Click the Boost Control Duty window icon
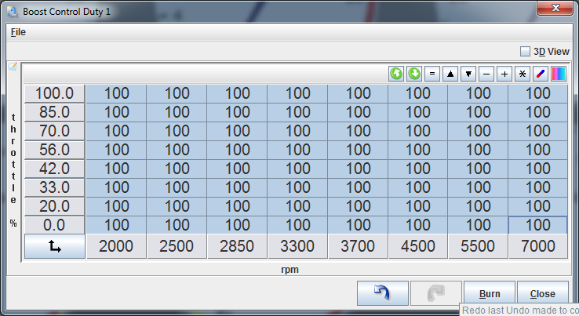Viewport: 579px width, 316px height. click(13, 12)
